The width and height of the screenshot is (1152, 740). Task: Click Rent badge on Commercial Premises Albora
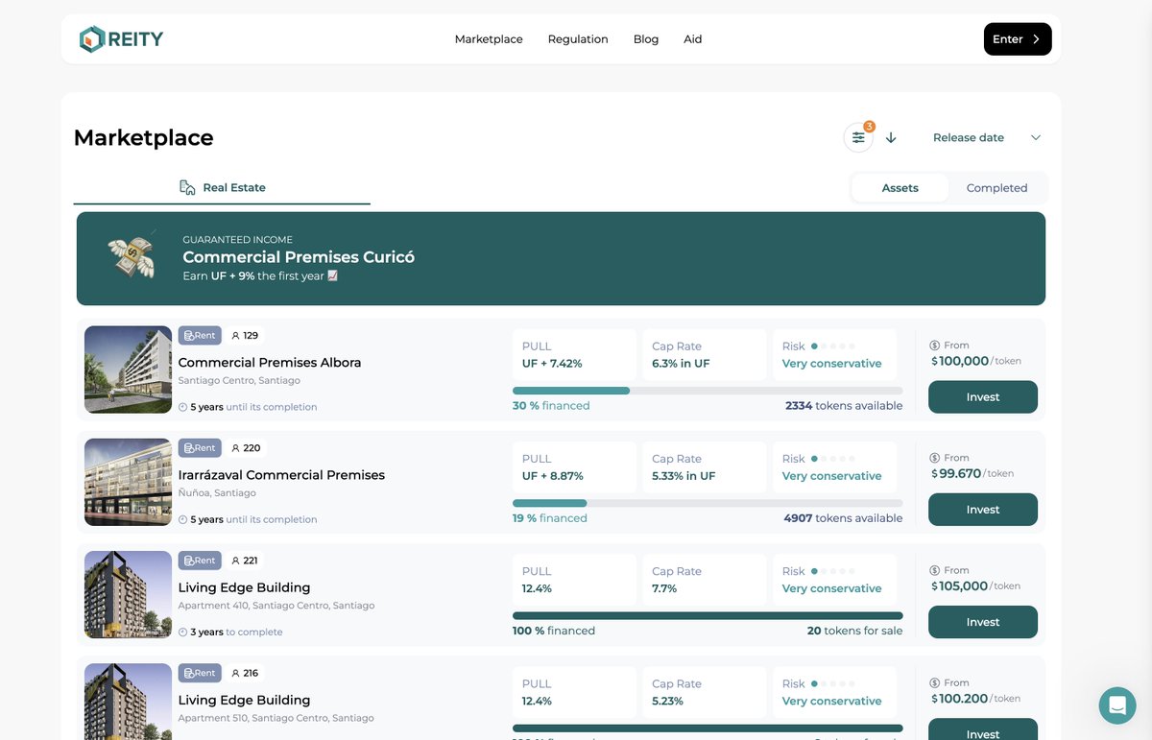(200, 336)
